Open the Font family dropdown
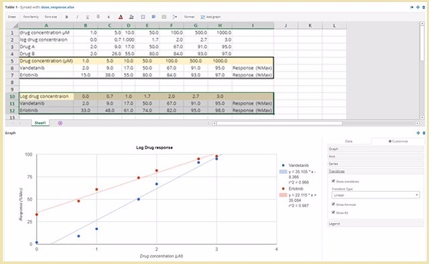 tap(31, 17)
